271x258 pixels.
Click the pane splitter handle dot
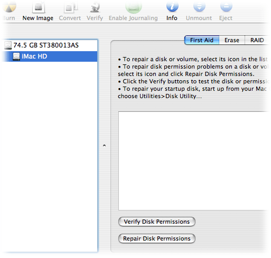coord(104,146)
